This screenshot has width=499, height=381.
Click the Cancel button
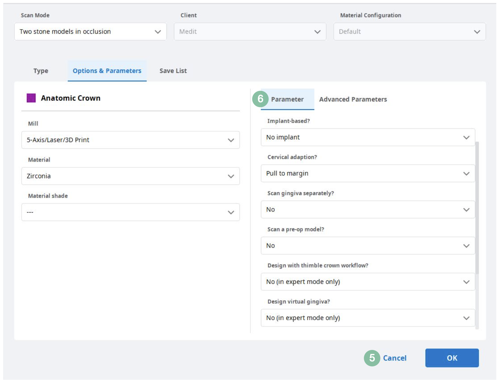point(394,358)
